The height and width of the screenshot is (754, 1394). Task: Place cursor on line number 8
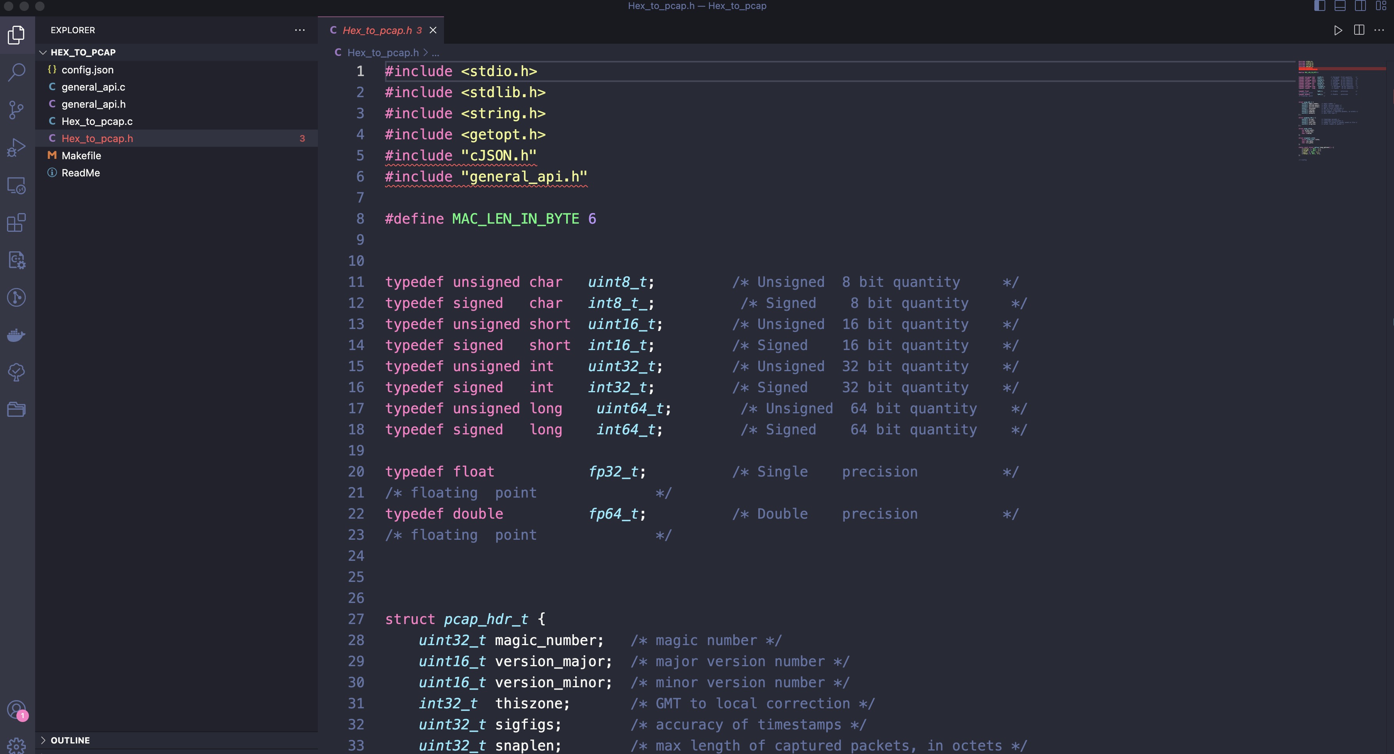[360, 219]
